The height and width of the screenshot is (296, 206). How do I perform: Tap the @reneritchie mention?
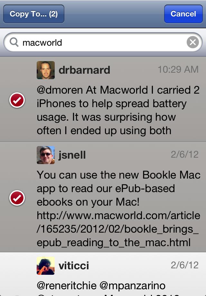pos(67,286)
